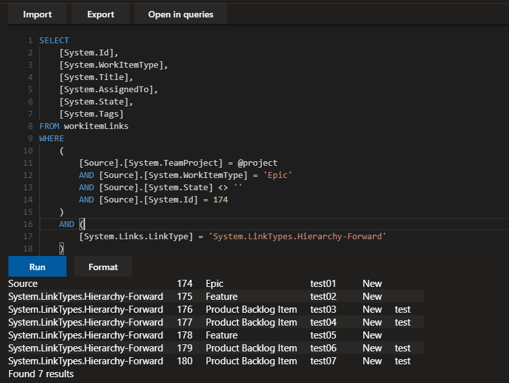
Task: Click the Import button
Action: [x=37, y=14]
